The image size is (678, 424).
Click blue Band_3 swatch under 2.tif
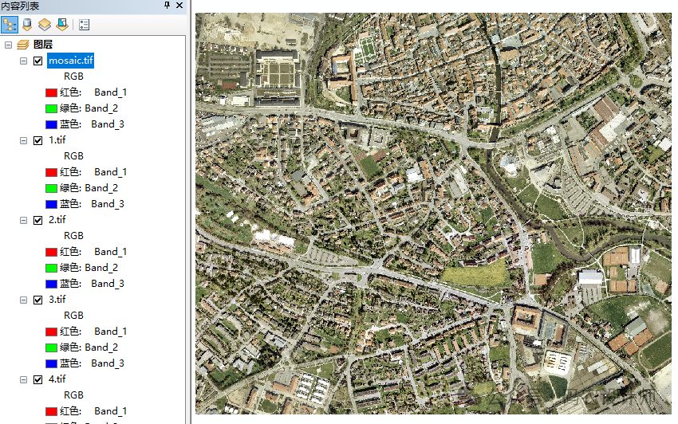[x=51, y=284]
